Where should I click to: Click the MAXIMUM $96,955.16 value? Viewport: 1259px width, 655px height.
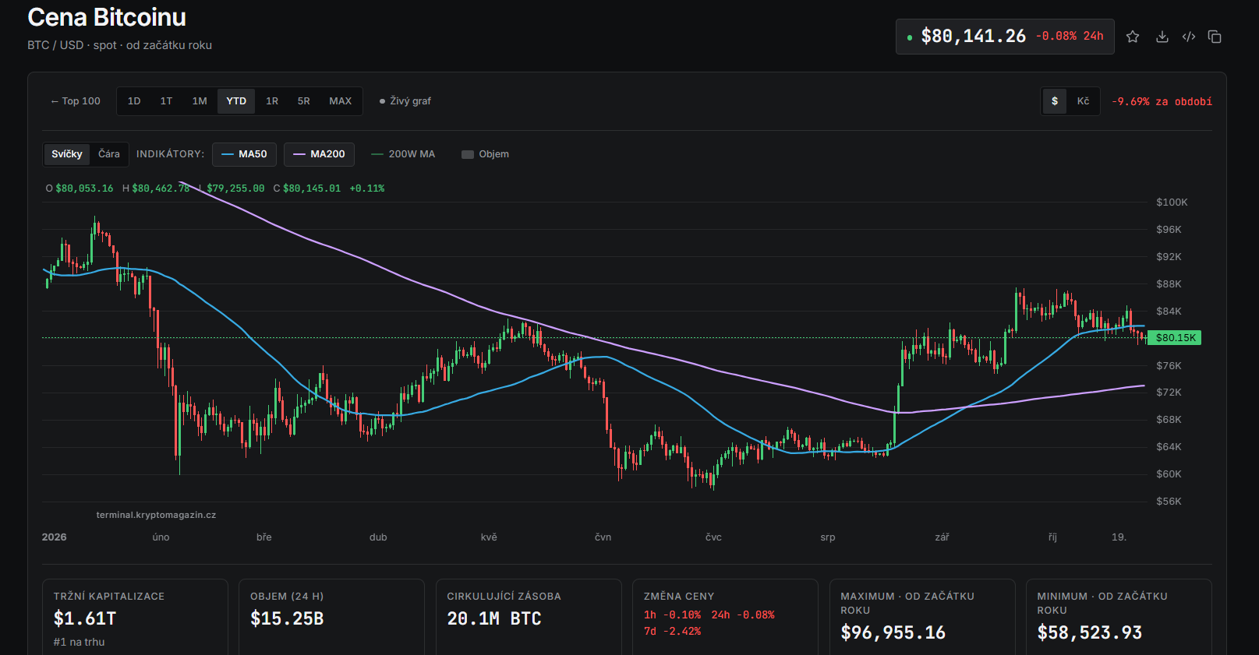893,632
